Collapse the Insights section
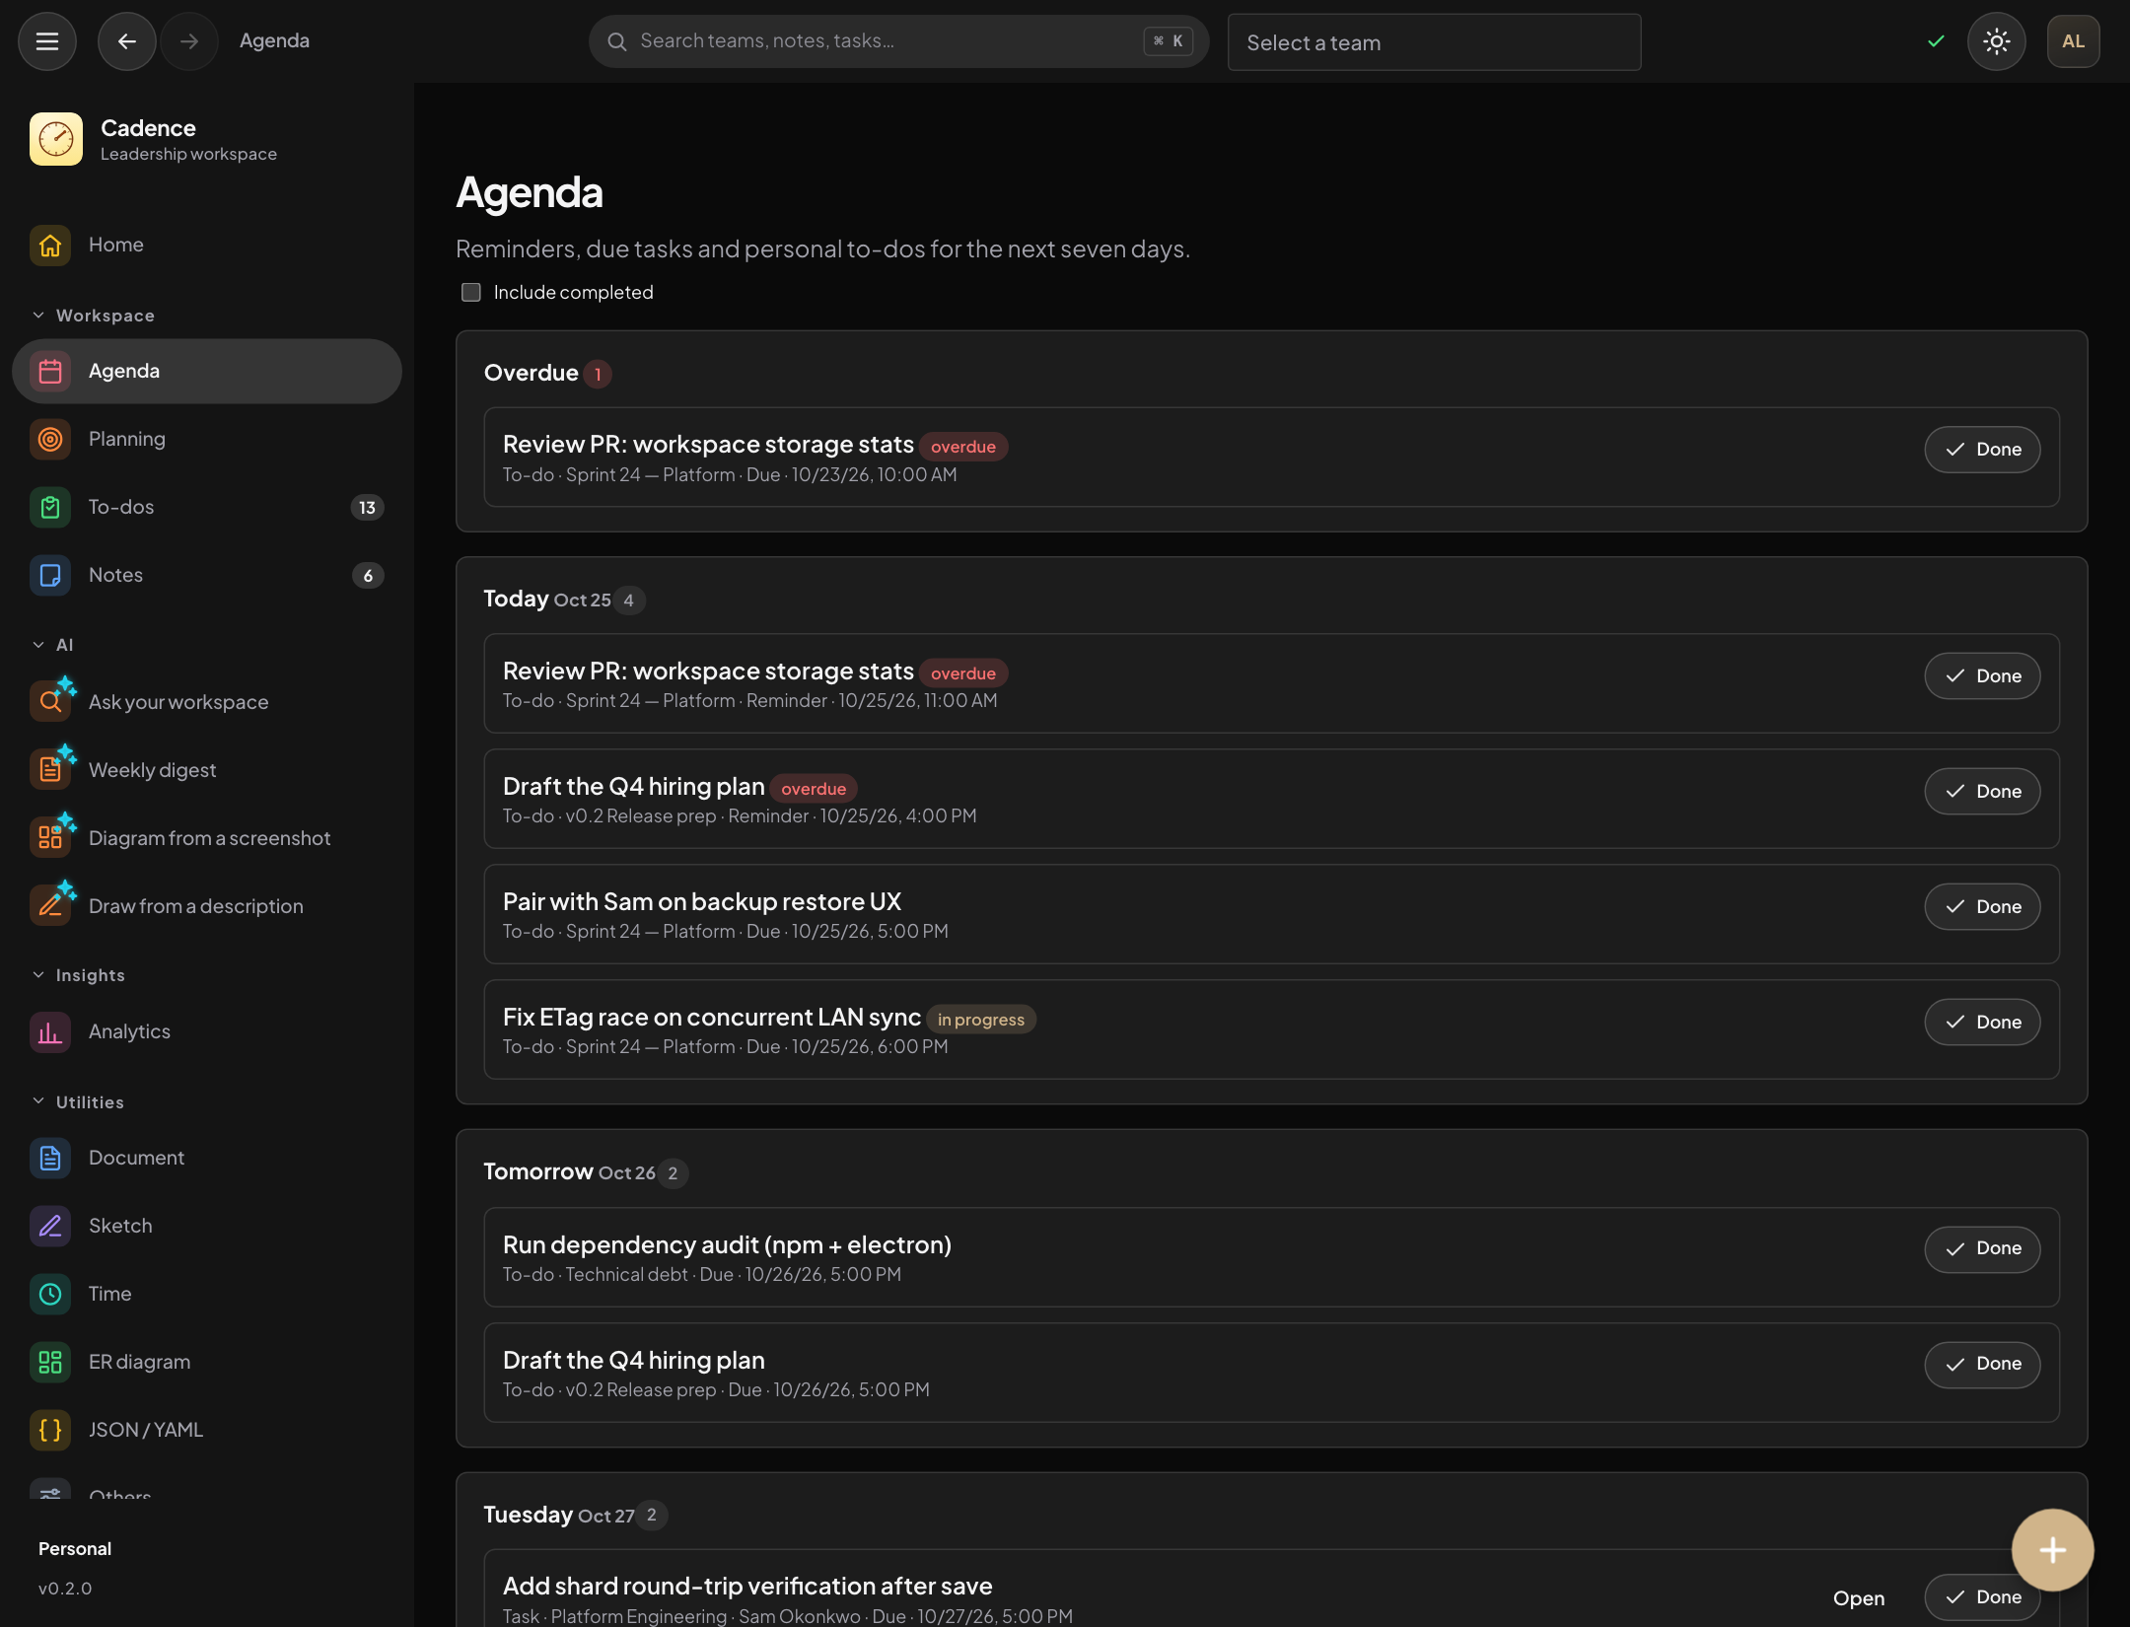This screenshot has height=1627, width=2130. (x=79, y=975)
